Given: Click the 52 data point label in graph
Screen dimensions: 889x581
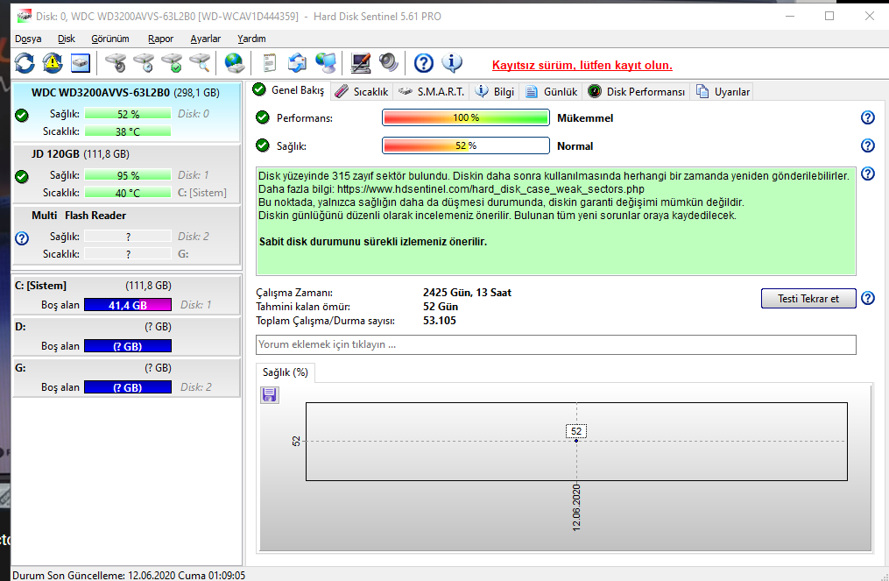Looking at the screenshot, I should click(576, 431).
